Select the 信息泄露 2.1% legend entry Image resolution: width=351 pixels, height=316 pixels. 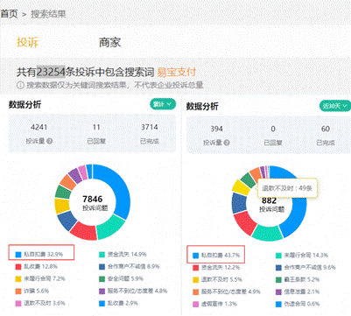[298, 291]
